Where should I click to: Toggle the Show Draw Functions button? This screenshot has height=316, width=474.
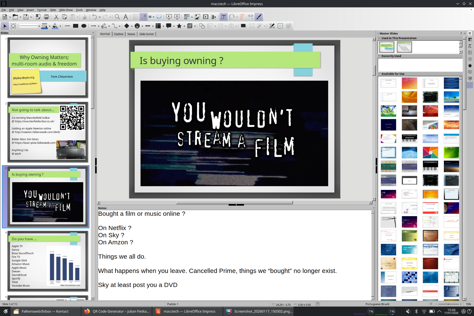click(x=259, y=17)
